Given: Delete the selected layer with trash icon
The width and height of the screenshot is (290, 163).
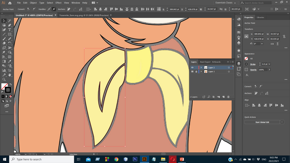Looking at the screenshot, I should [228, 97].
